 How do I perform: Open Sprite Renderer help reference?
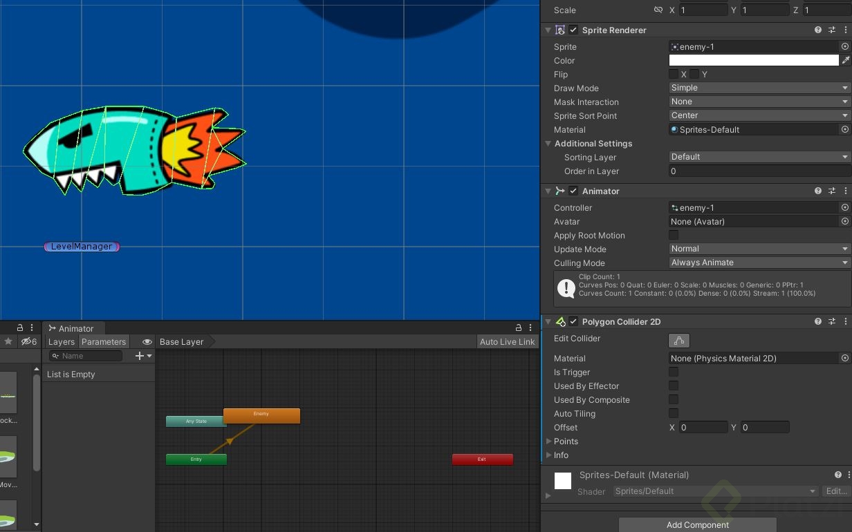click(818, 30)
